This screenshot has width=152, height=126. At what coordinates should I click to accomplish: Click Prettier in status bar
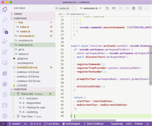[139, 124]
